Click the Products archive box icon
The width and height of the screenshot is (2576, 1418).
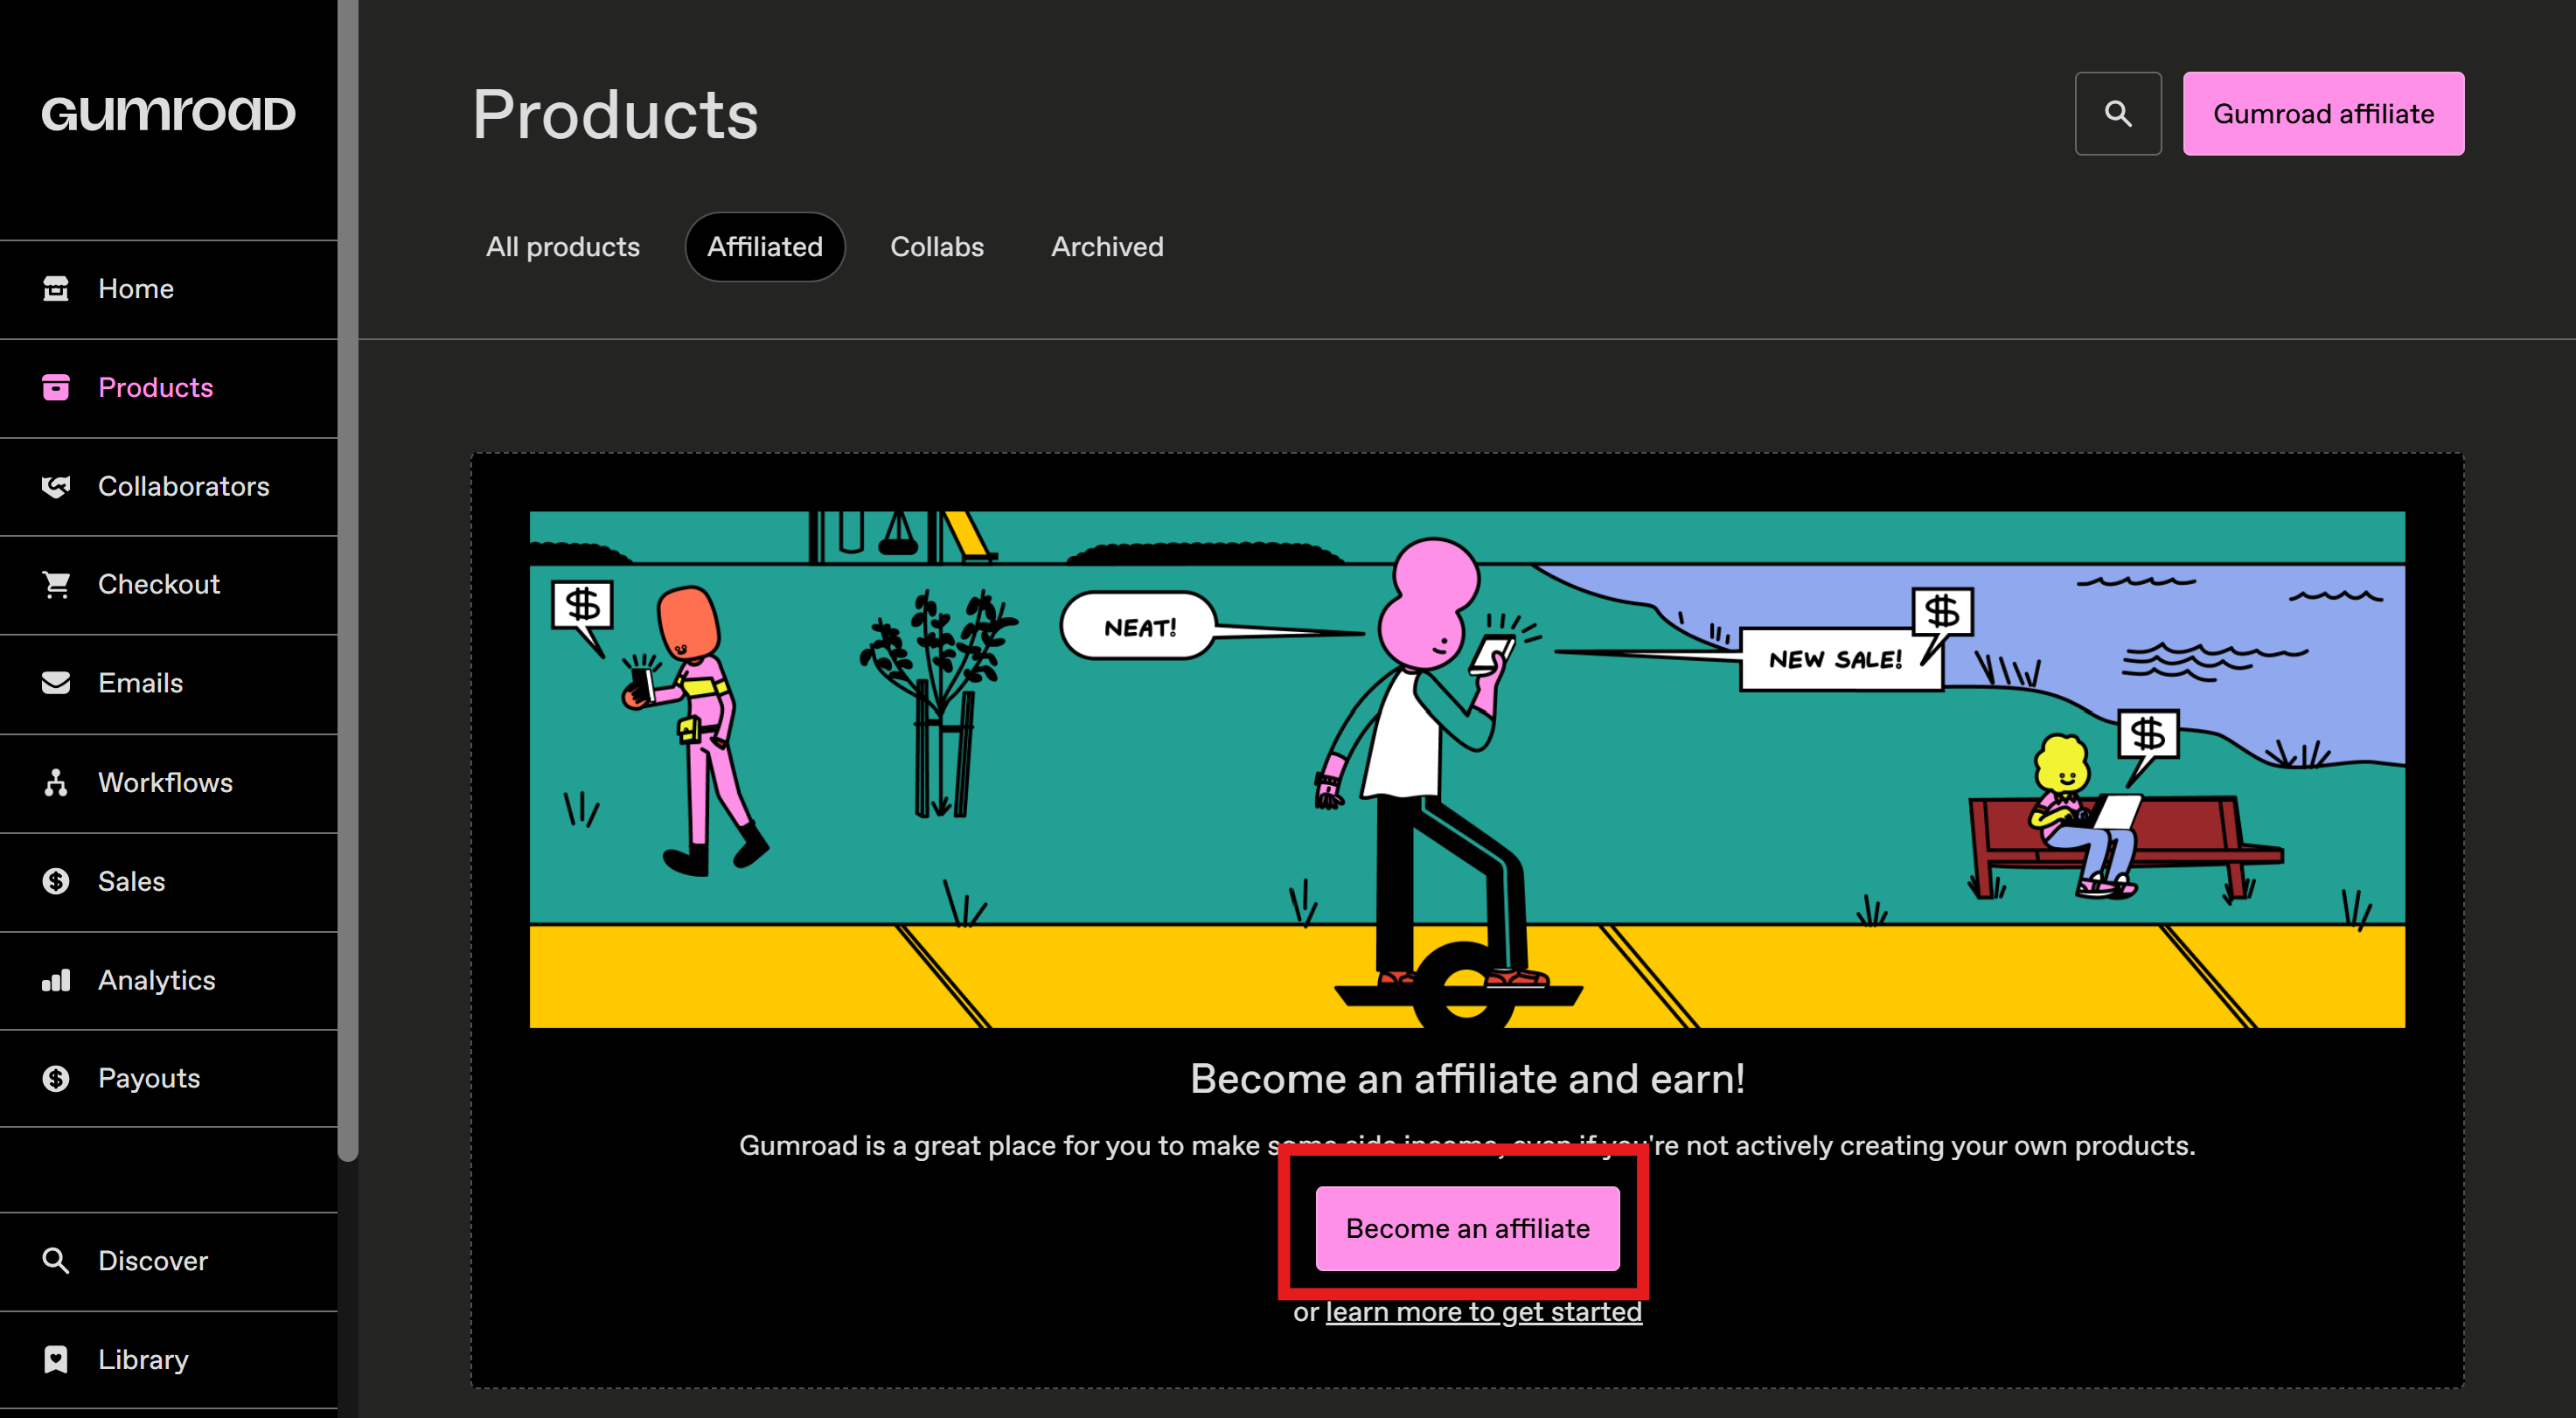click(56, 387)
